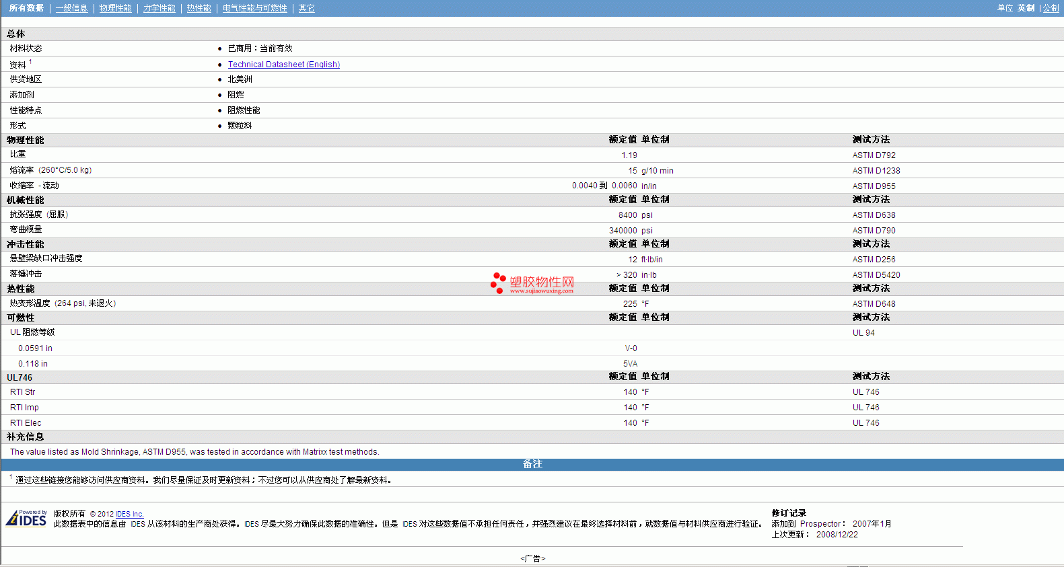Select the 已商用：当前有效 status value
1064x567 pixels.
260,48
